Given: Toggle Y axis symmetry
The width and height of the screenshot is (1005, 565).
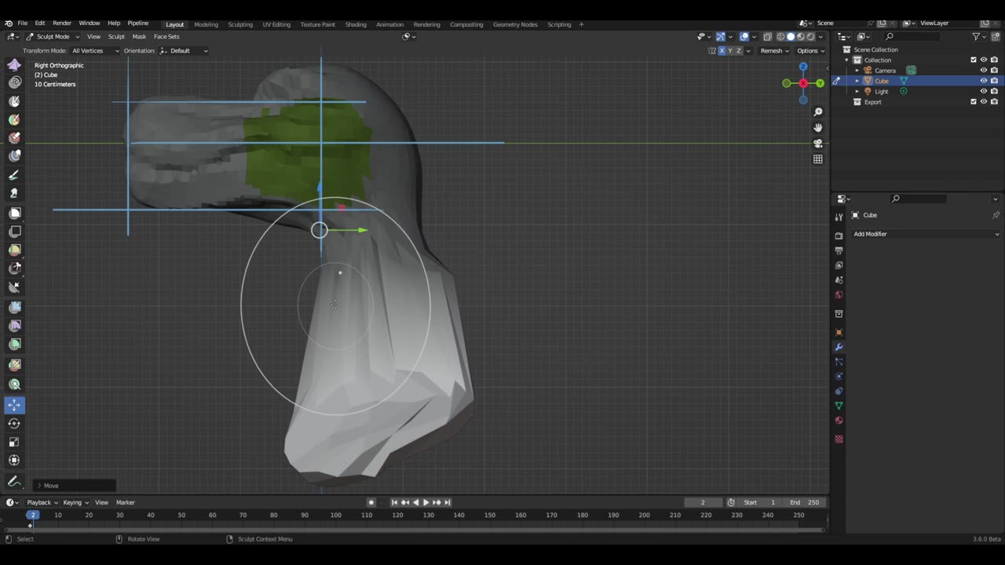Looking at the screenshot, I should coord(730,51).
